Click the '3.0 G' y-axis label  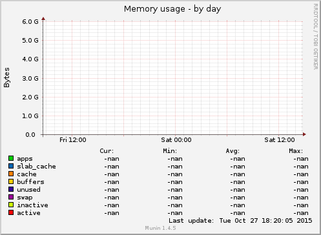point(30,78)
